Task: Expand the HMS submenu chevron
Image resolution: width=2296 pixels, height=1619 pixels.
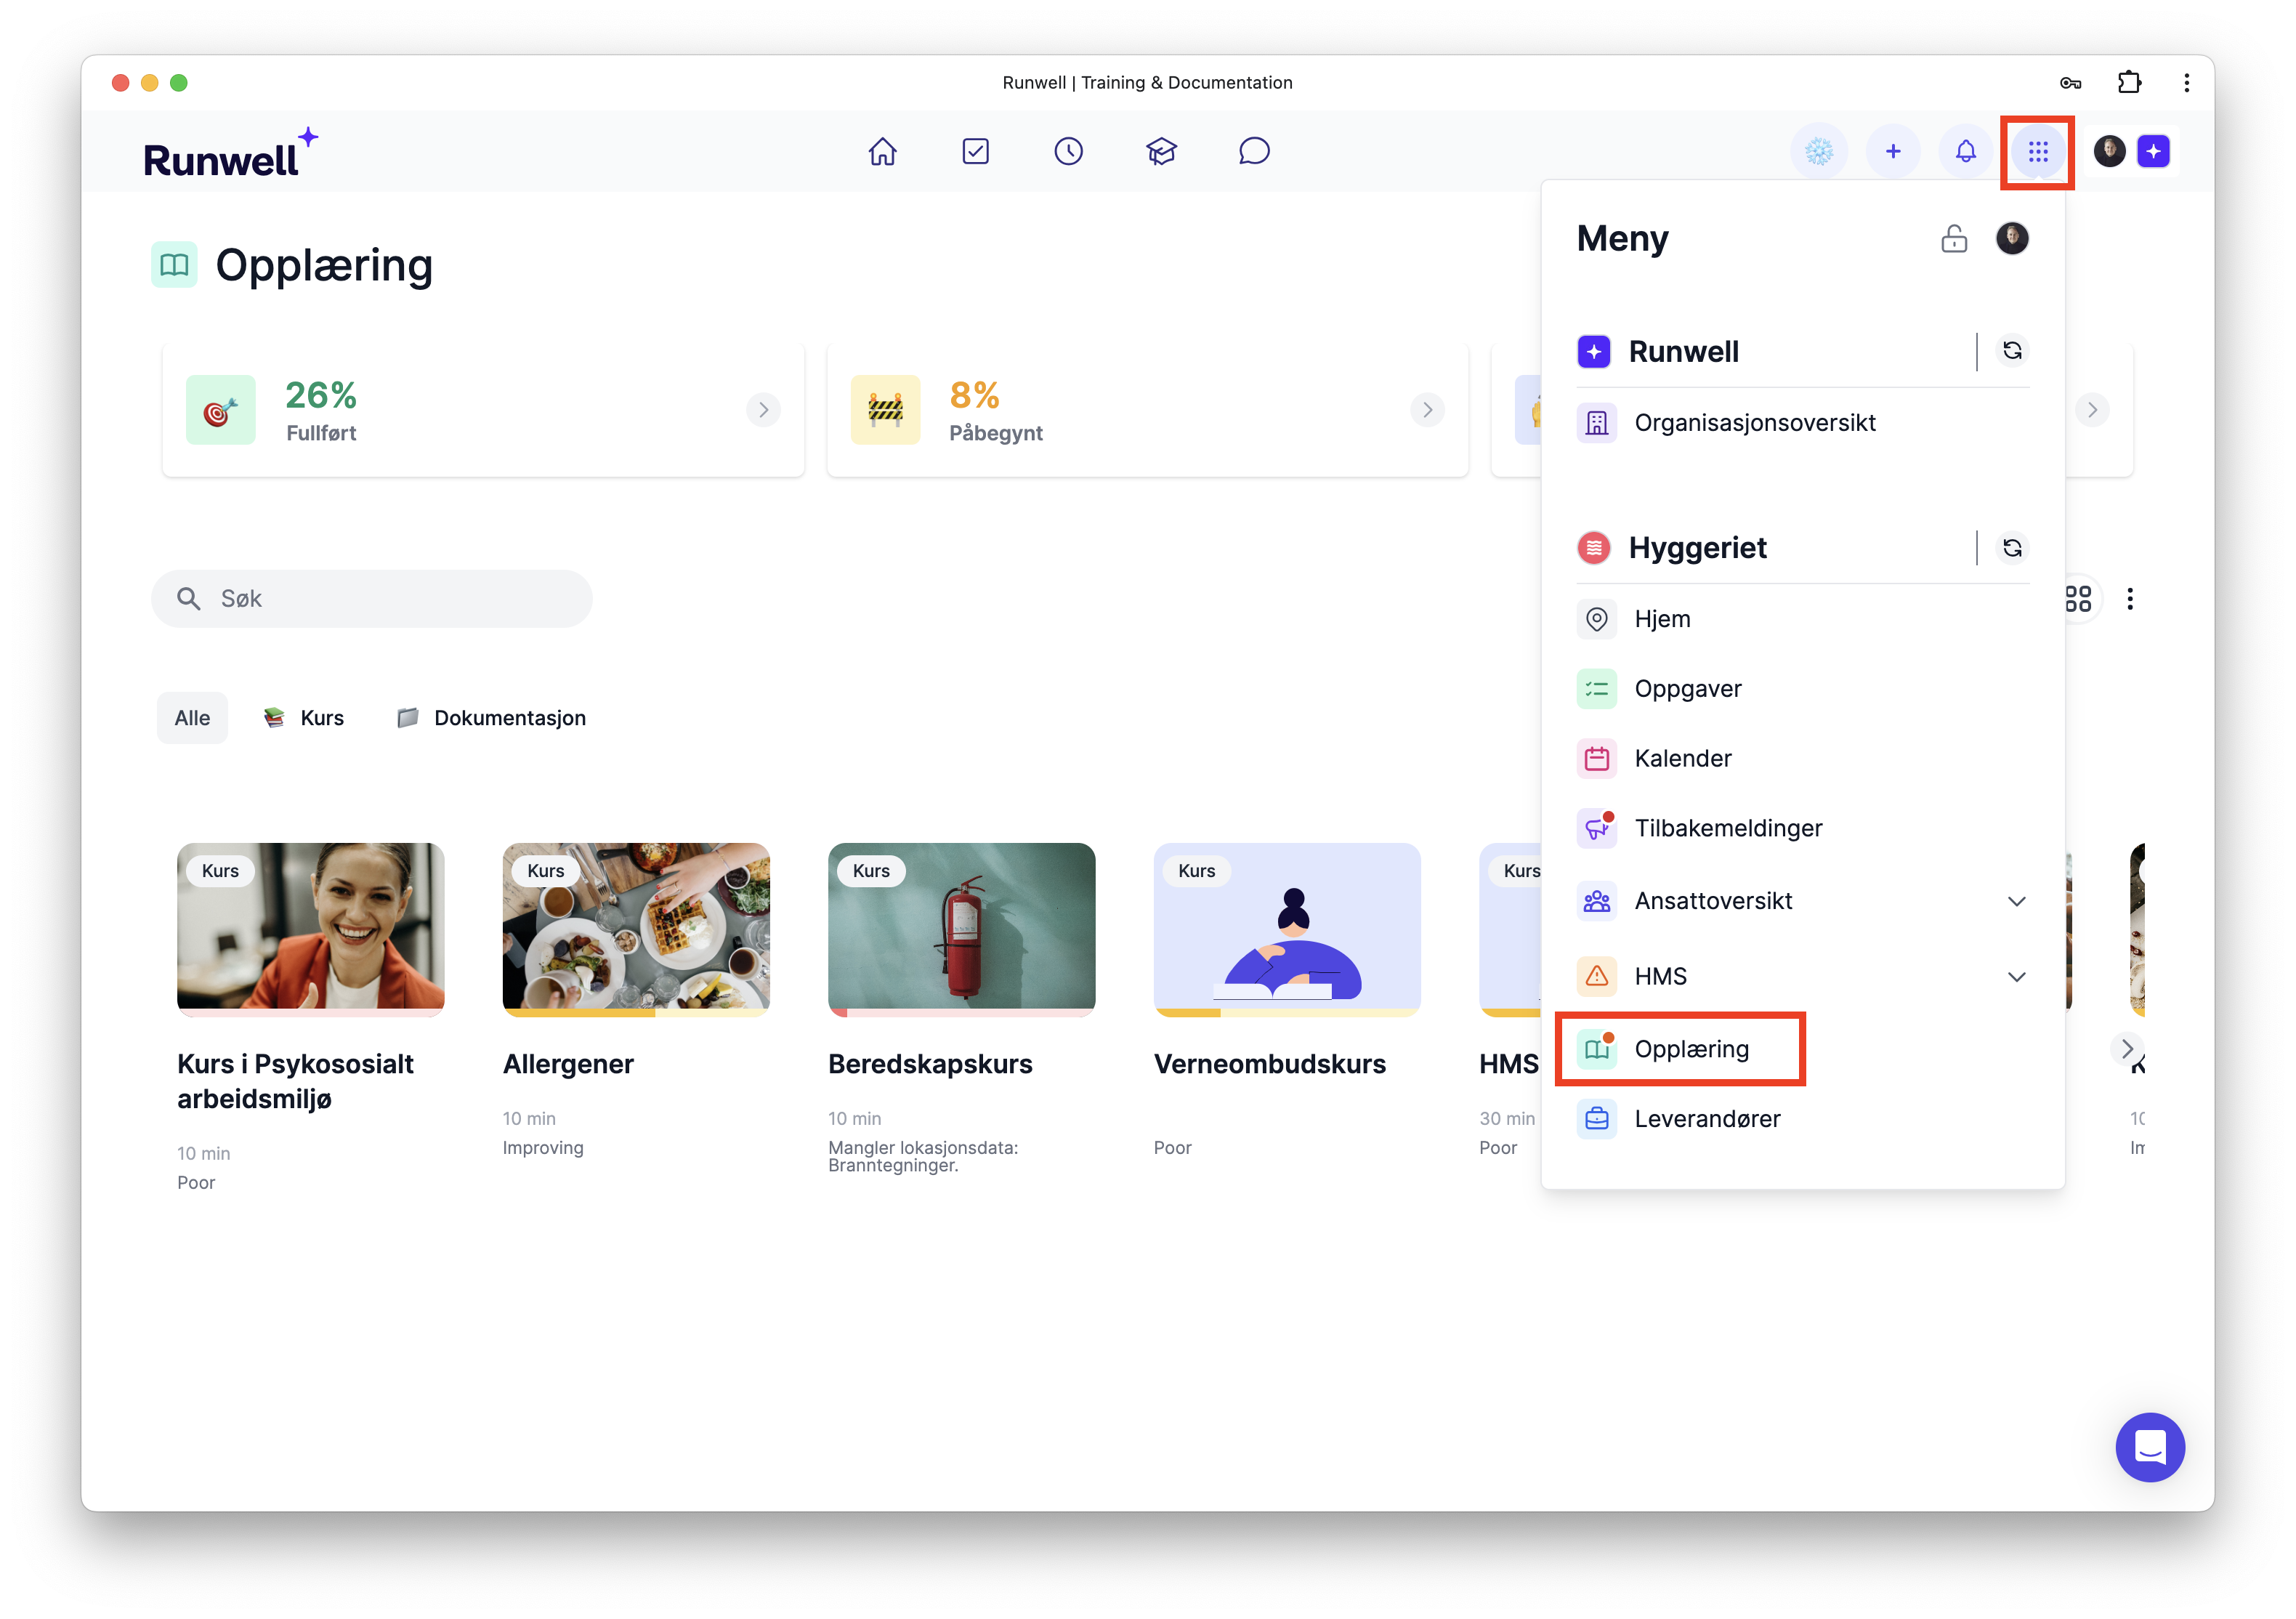Action: tap(2016, 976)
